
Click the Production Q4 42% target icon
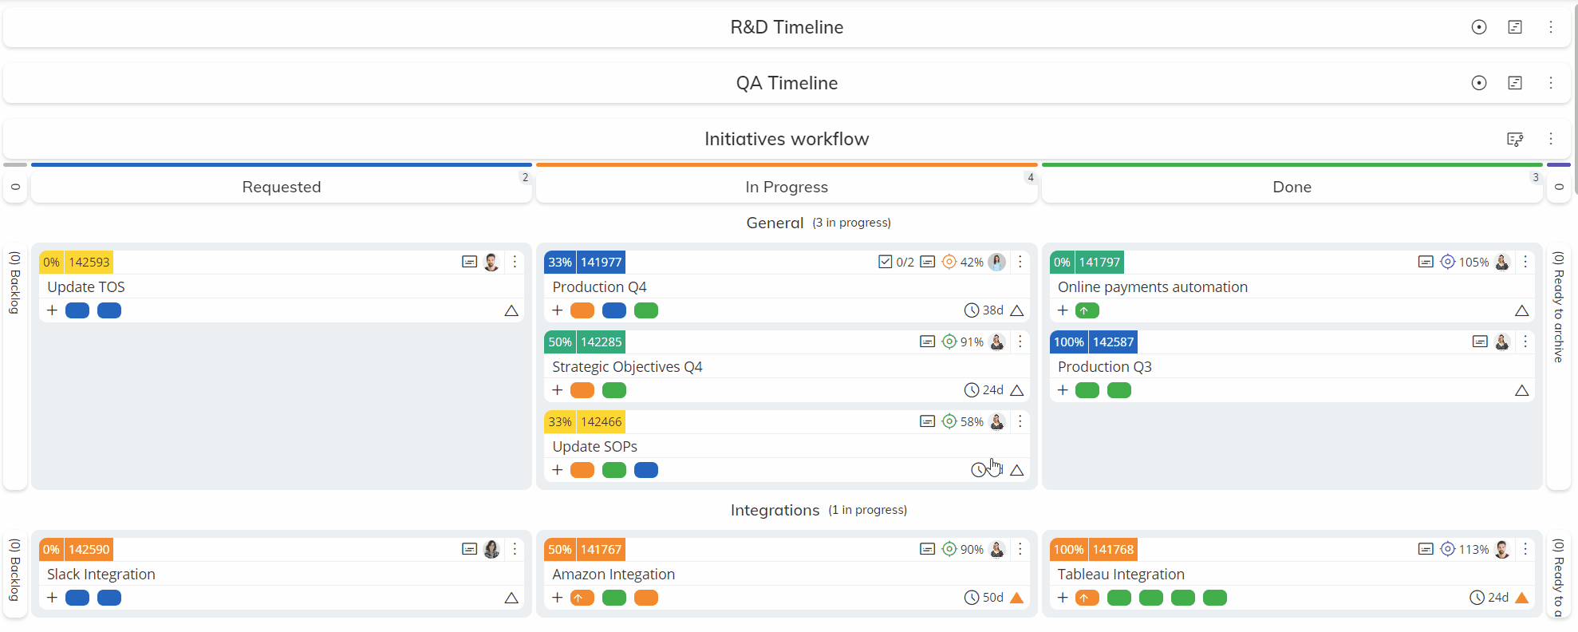[x=949, y=262]
